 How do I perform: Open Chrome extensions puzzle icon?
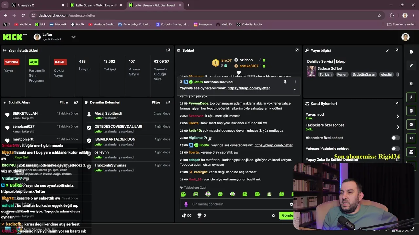point(392,15)
